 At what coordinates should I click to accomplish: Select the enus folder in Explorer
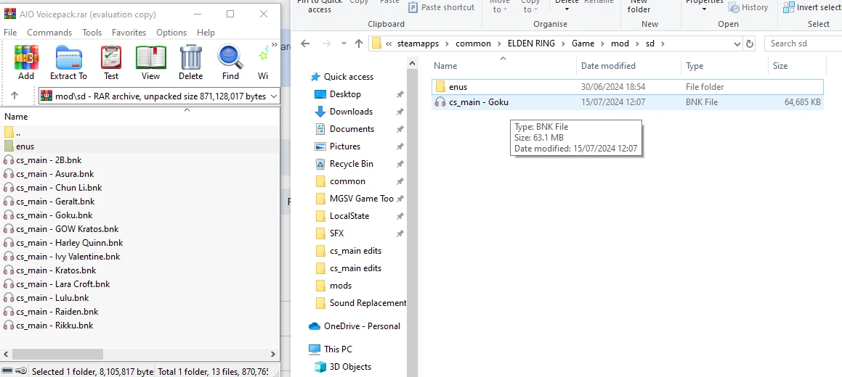pyautogui.click(x=627, y=87)
